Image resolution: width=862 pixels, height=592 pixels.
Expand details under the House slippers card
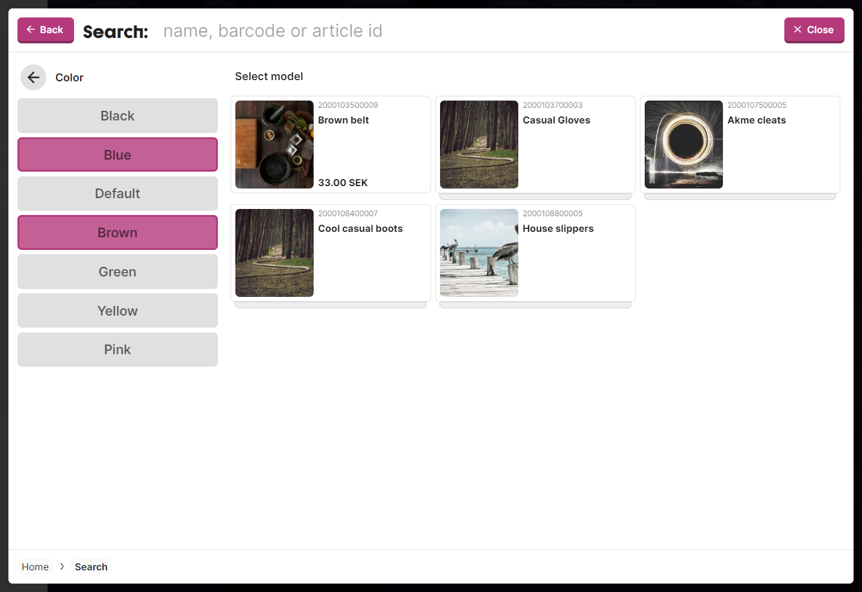pos(535,304)
